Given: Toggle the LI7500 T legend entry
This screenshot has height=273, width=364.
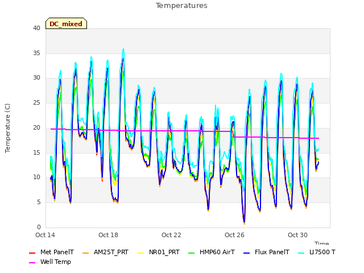Looking at the screenshot, I should point(317,252).
